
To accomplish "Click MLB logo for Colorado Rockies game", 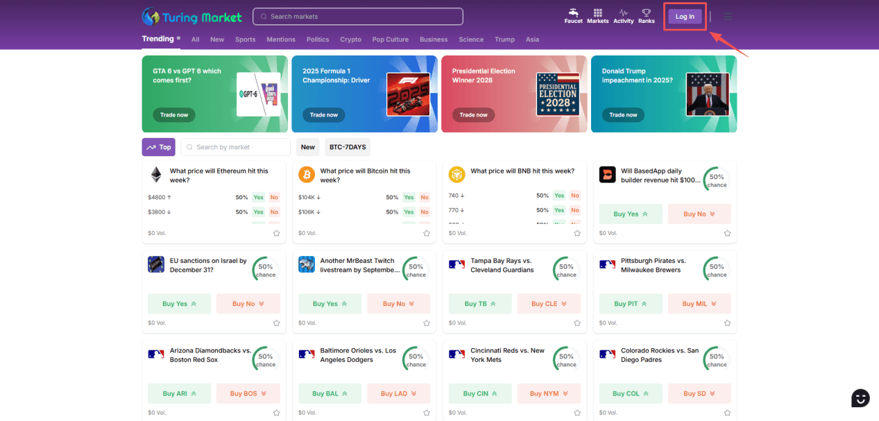I will 608,354.
